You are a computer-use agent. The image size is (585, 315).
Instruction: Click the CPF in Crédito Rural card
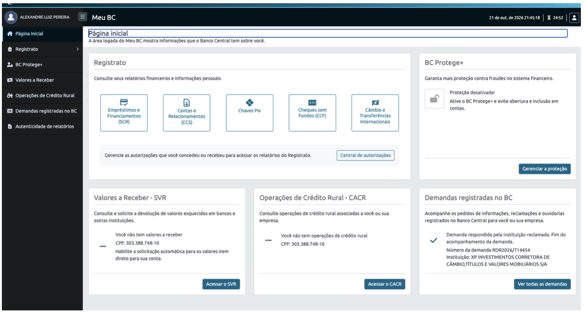pyautogui.click(x=303, y=244)
